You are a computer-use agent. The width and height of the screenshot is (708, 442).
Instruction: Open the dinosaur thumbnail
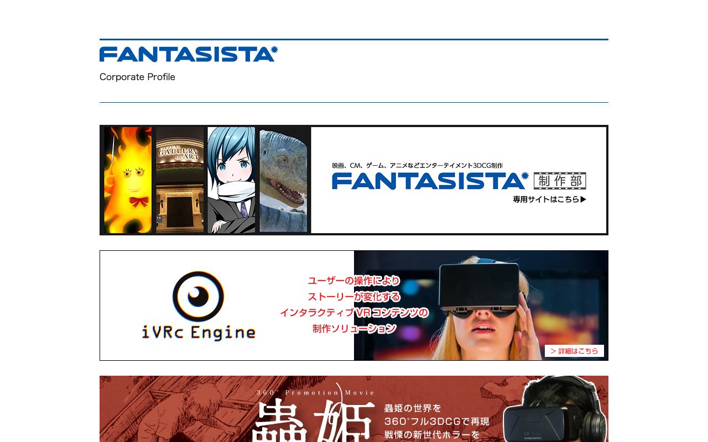point(283,180)
